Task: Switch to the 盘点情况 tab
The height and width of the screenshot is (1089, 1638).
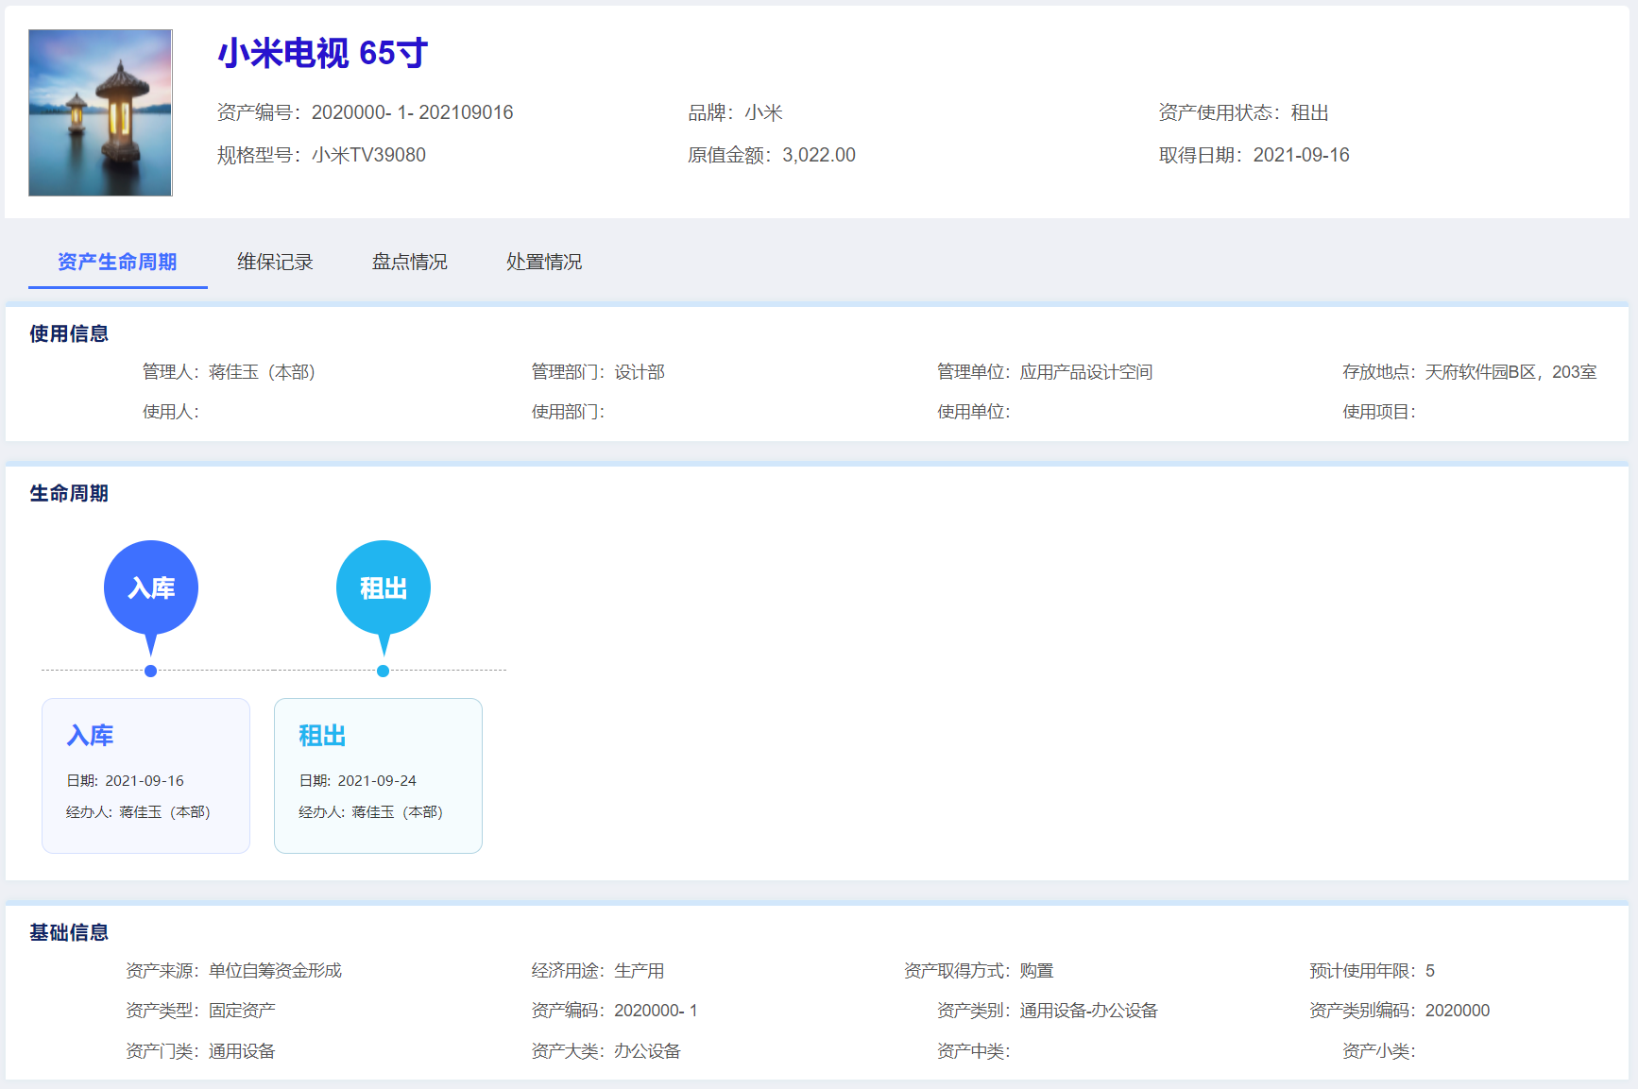Action: [409, 262]
